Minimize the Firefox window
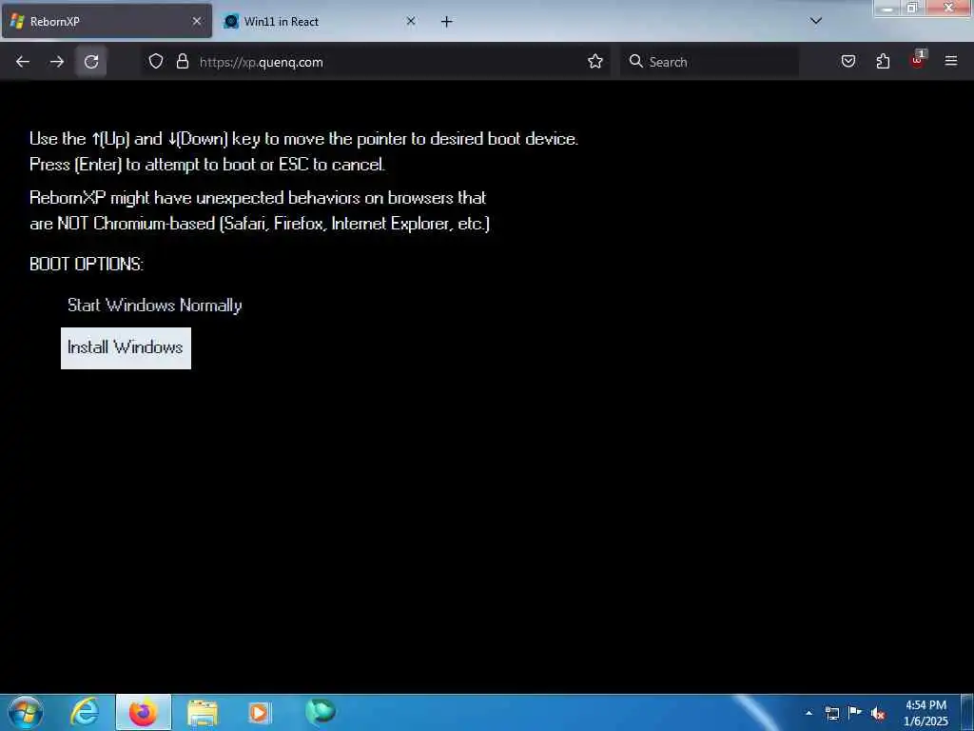 click(887, 9)
